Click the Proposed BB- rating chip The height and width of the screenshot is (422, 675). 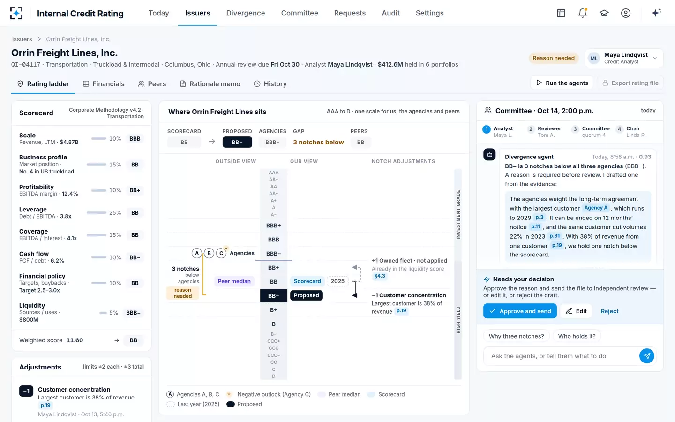click(237, 142)
